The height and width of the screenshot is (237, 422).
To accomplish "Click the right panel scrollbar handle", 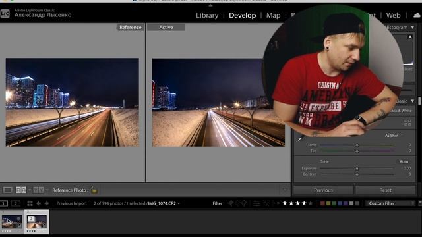I will tap(419, 101).
